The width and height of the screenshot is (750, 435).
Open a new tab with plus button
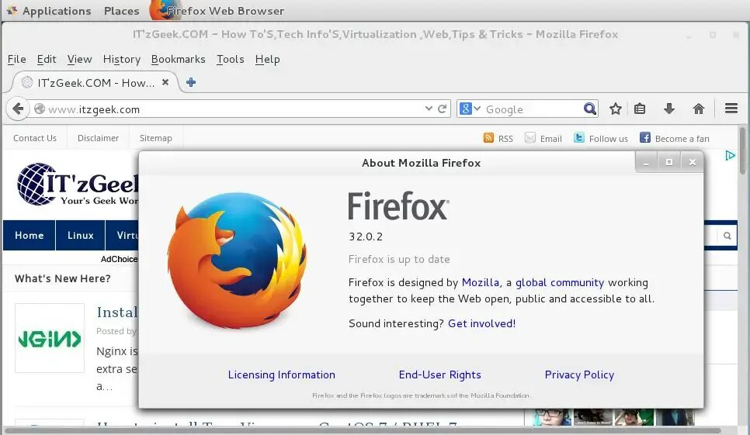(191, 82)
